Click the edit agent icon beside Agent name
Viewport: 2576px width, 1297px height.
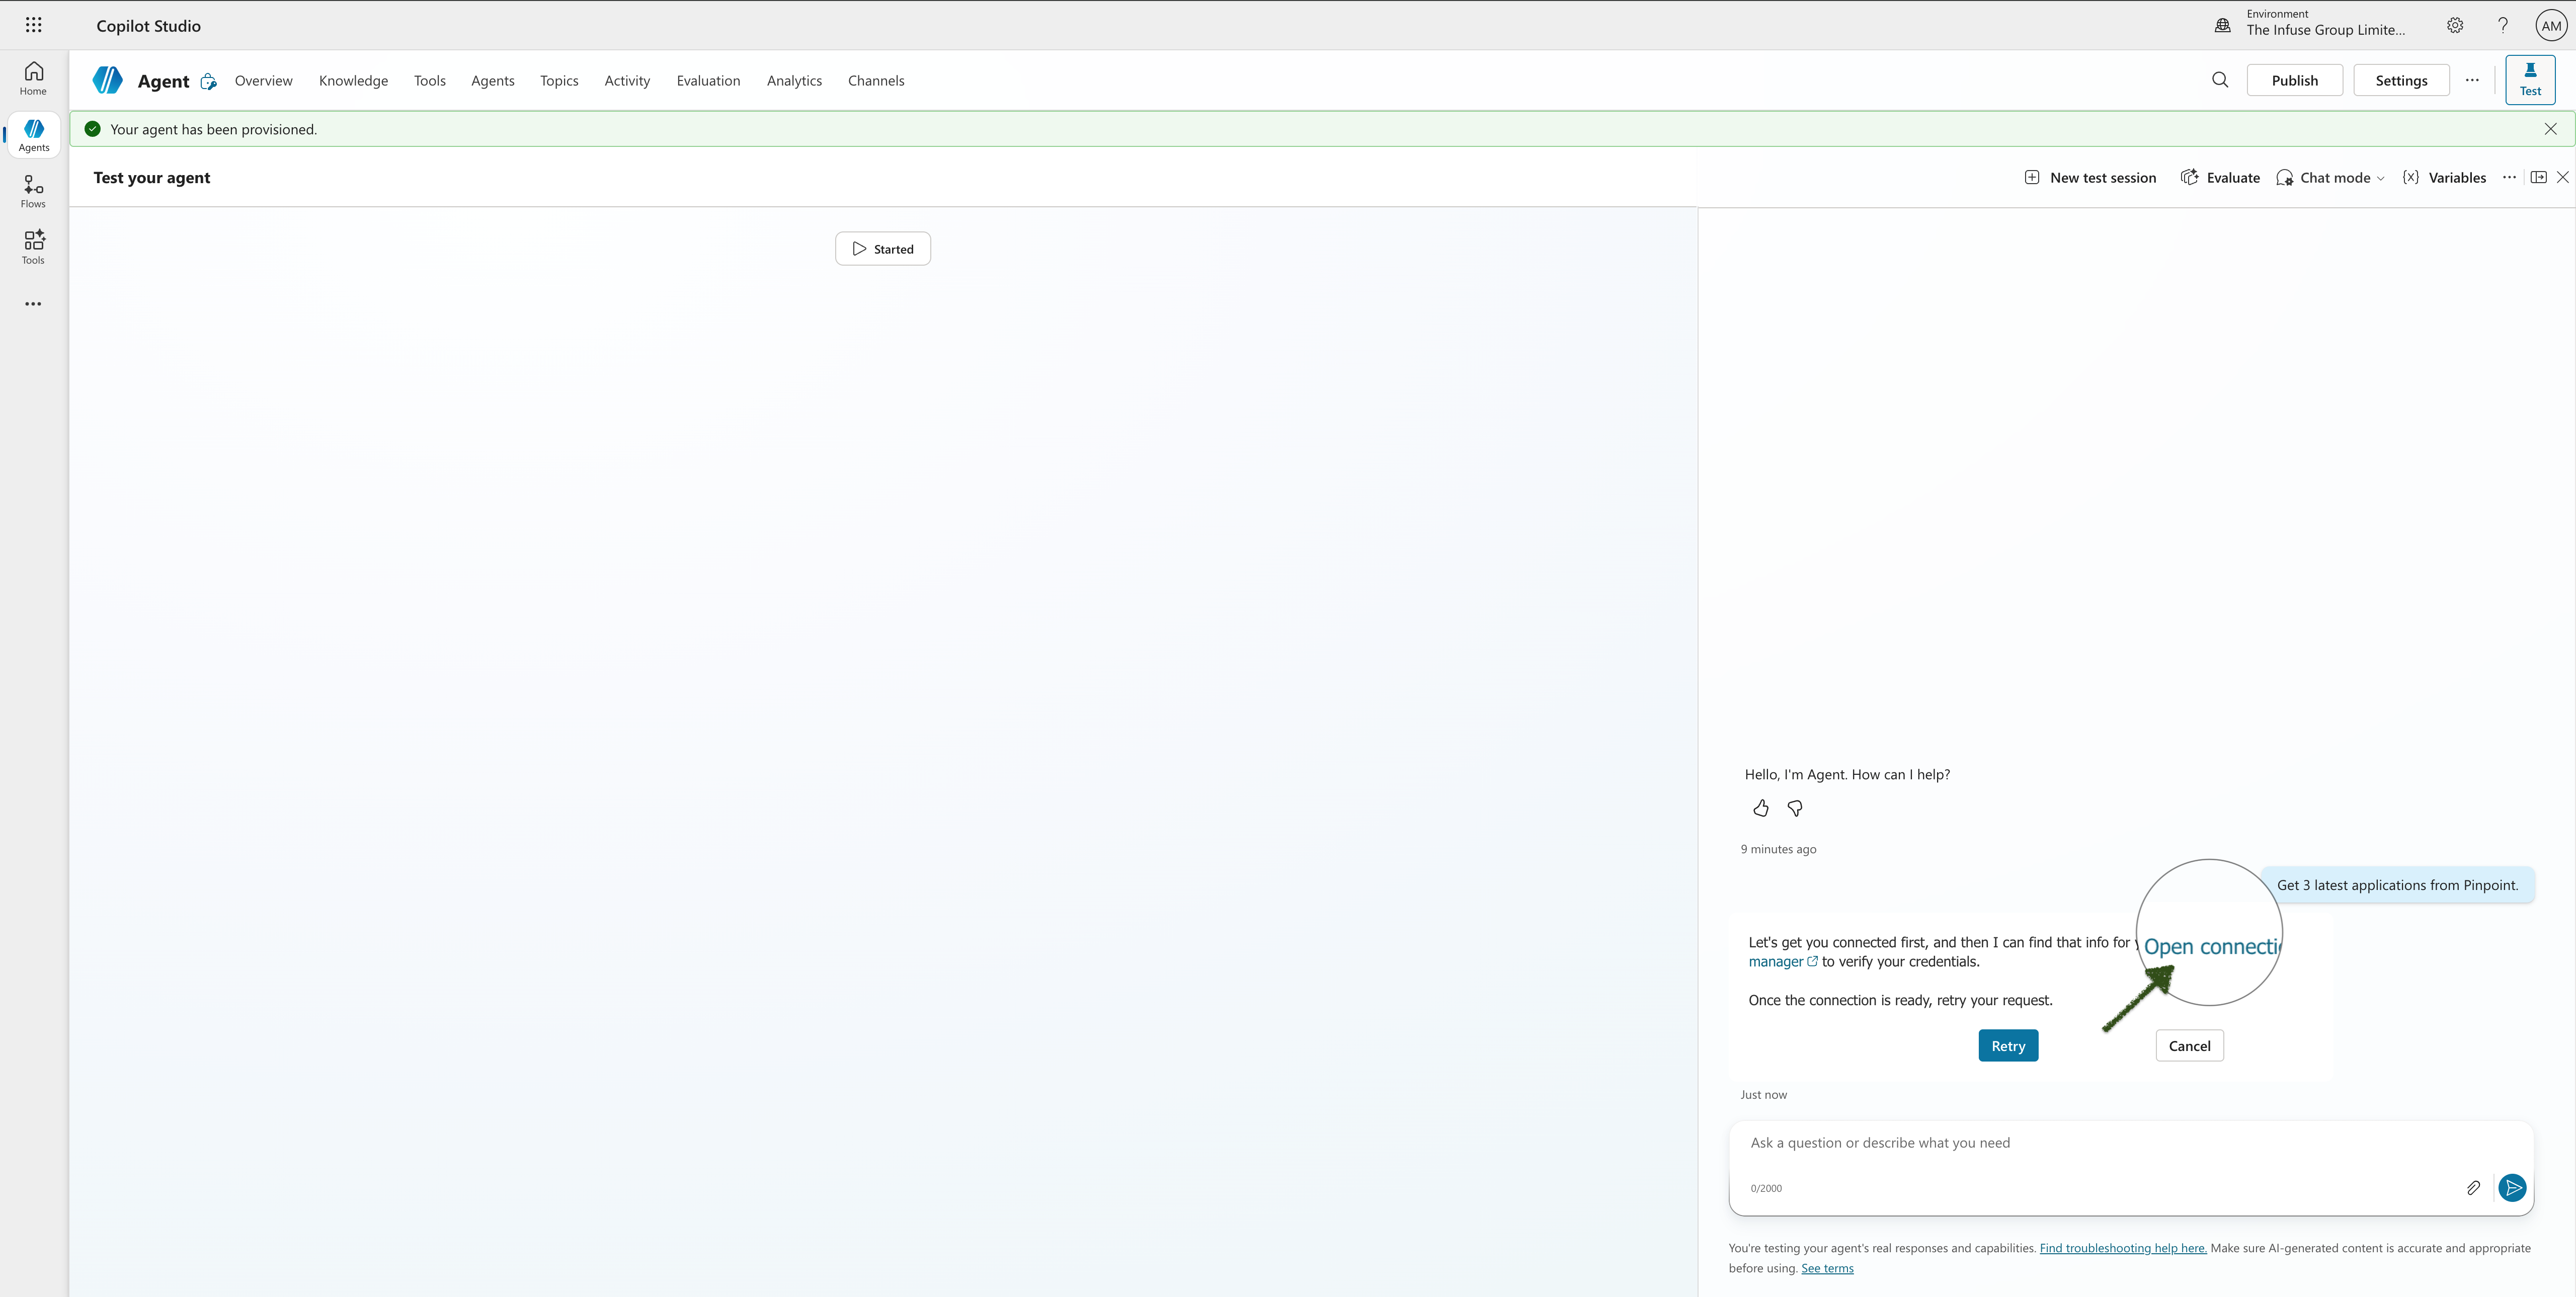pos(208,81)
